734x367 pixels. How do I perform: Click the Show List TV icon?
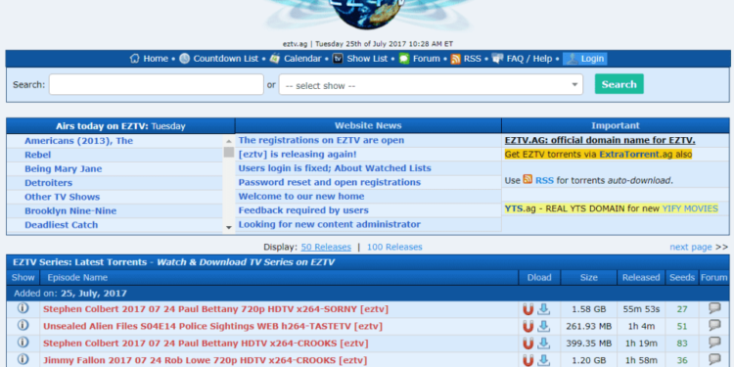[x=338, y=59]
